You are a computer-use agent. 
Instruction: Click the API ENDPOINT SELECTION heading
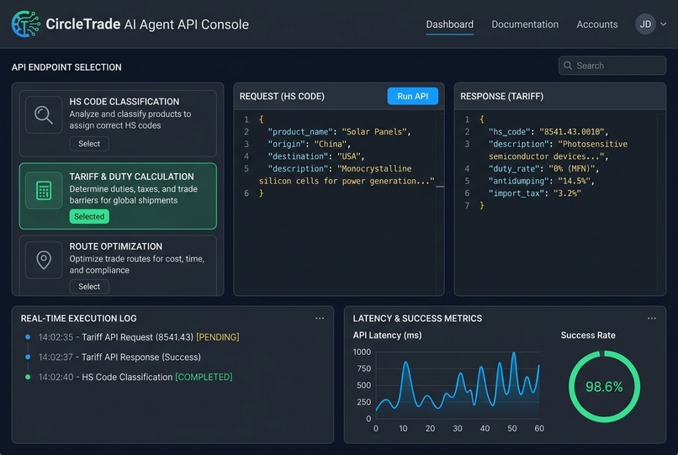66,67
